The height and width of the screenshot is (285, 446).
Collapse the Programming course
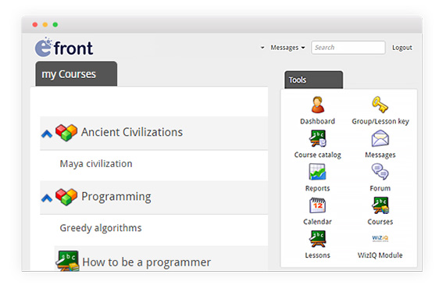pos(47,198)
